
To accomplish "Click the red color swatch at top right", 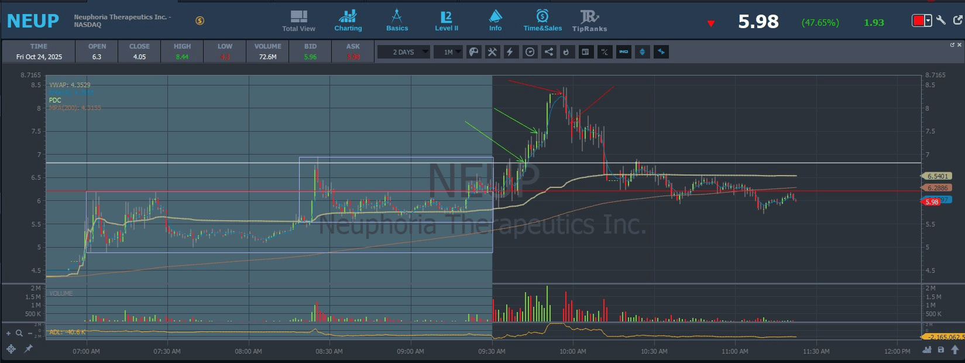I will coord(918,20).
